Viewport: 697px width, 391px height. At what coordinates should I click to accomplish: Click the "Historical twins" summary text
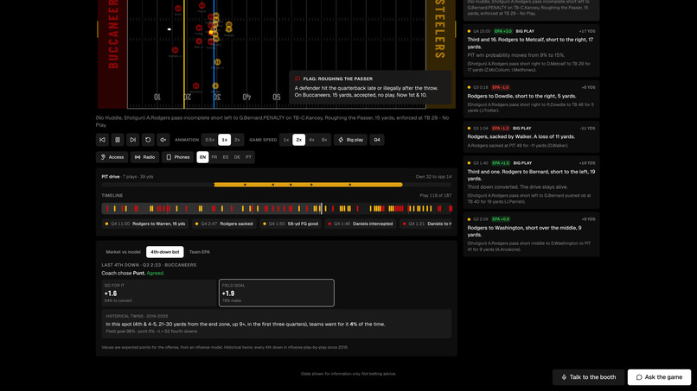pos(246,324)
